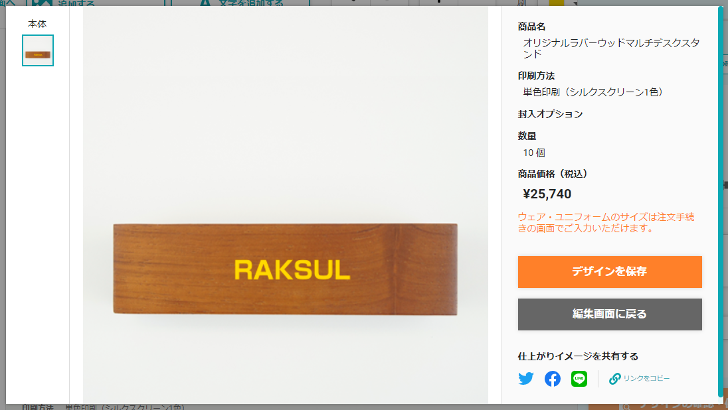Share the design on Facebook
The image size is (728, 410).
[552, 378]
